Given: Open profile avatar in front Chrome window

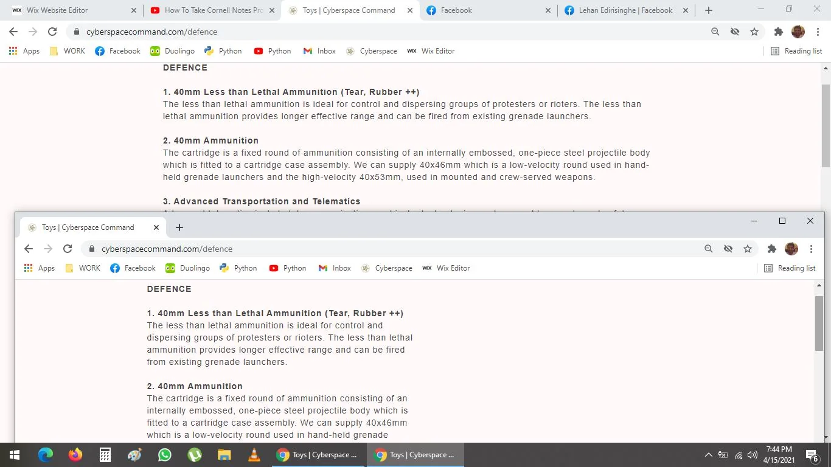Looking at the screenshot, I should coord(791,249).
